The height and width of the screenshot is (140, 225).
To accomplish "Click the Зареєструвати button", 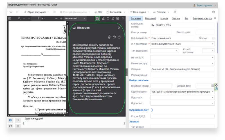I will [x=203, y=5].
